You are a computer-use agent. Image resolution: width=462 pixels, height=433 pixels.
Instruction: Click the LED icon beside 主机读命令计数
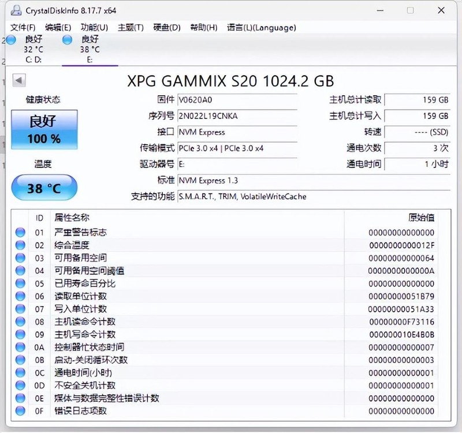20,322
